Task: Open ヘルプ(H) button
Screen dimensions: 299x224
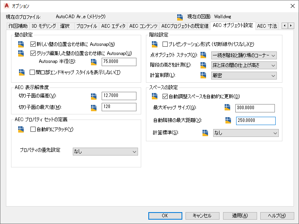Action: (277, 216)
